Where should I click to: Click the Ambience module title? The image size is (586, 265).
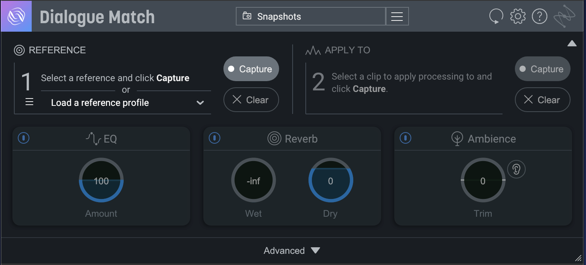(x=492, y=139)
